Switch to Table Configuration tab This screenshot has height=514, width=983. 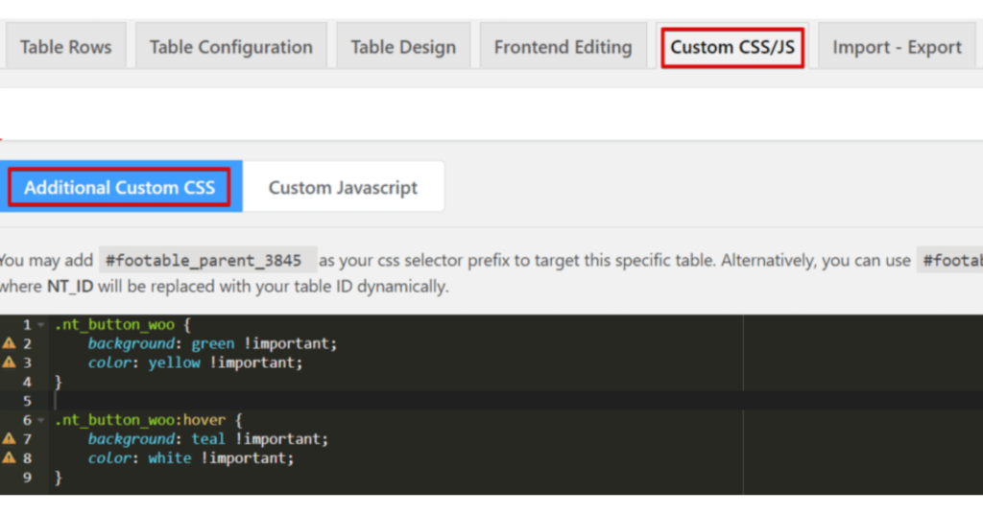click(230, 46)
